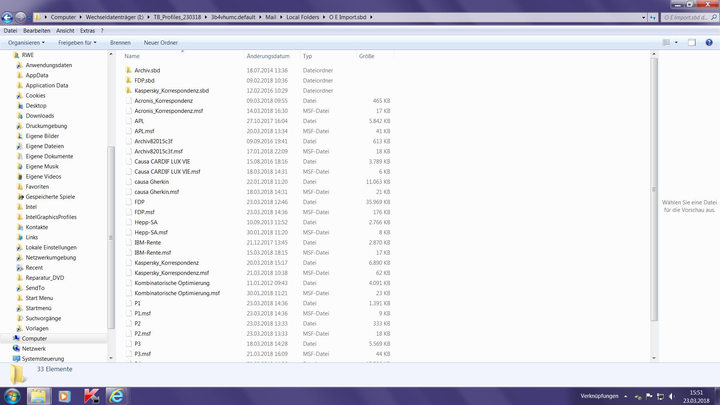Click the volume speaker tray icon

[x=672, y=396]
